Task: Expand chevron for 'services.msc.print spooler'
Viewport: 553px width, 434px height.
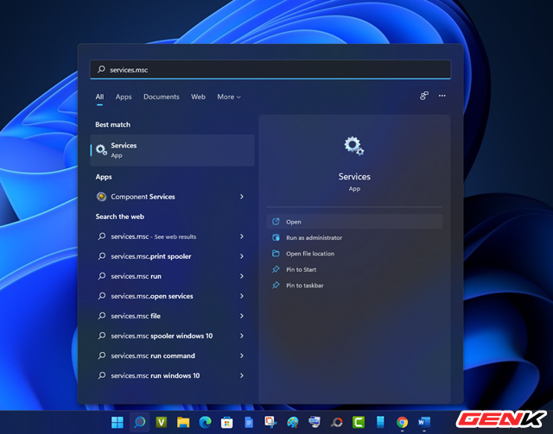Action: pos(242,256)
